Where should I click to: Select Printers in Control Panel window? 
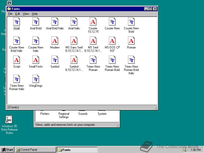(x=45, y=114)
